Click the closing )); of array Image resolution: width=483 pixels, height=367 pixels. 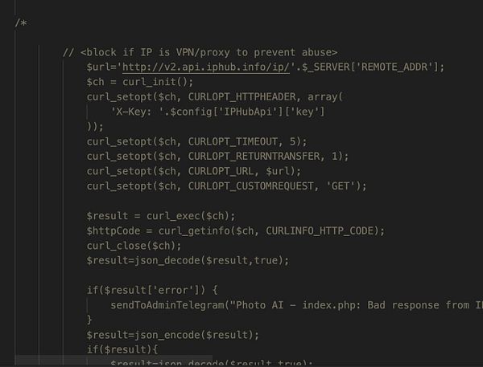(95, 127)
